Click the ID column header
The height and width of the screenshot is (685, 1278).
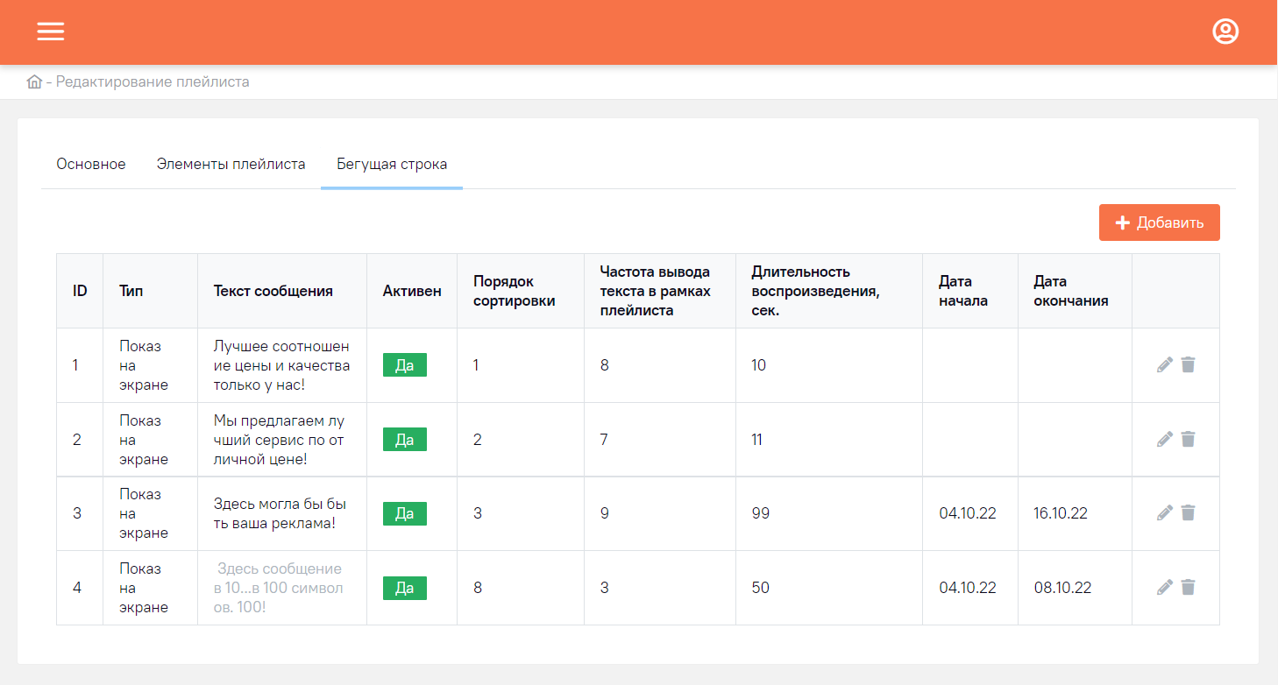click(80, 291)
